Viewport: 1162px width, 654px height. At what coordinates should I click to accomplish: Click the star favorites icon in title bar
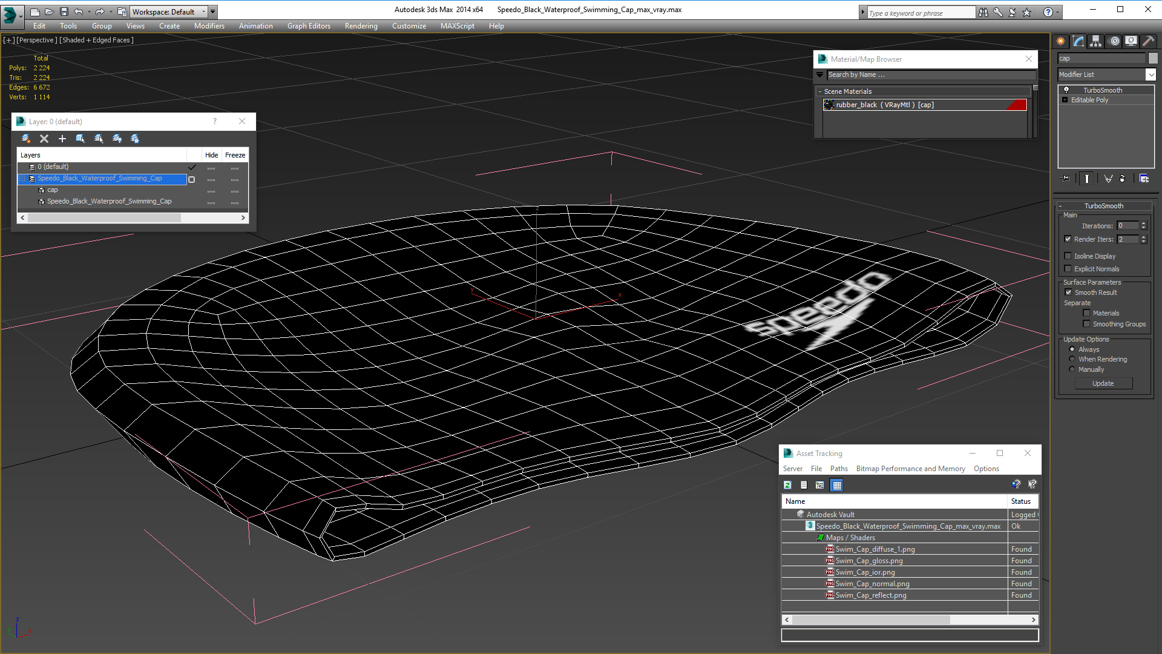(1027, 12)
